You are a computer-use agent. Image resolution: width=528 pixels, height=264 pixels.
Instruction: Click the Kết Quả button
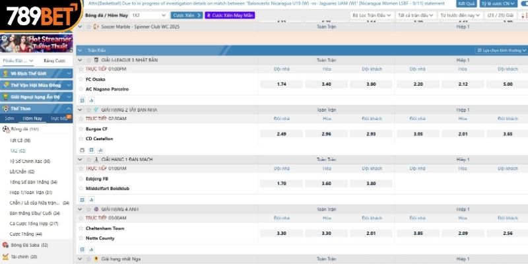(466, 3)
